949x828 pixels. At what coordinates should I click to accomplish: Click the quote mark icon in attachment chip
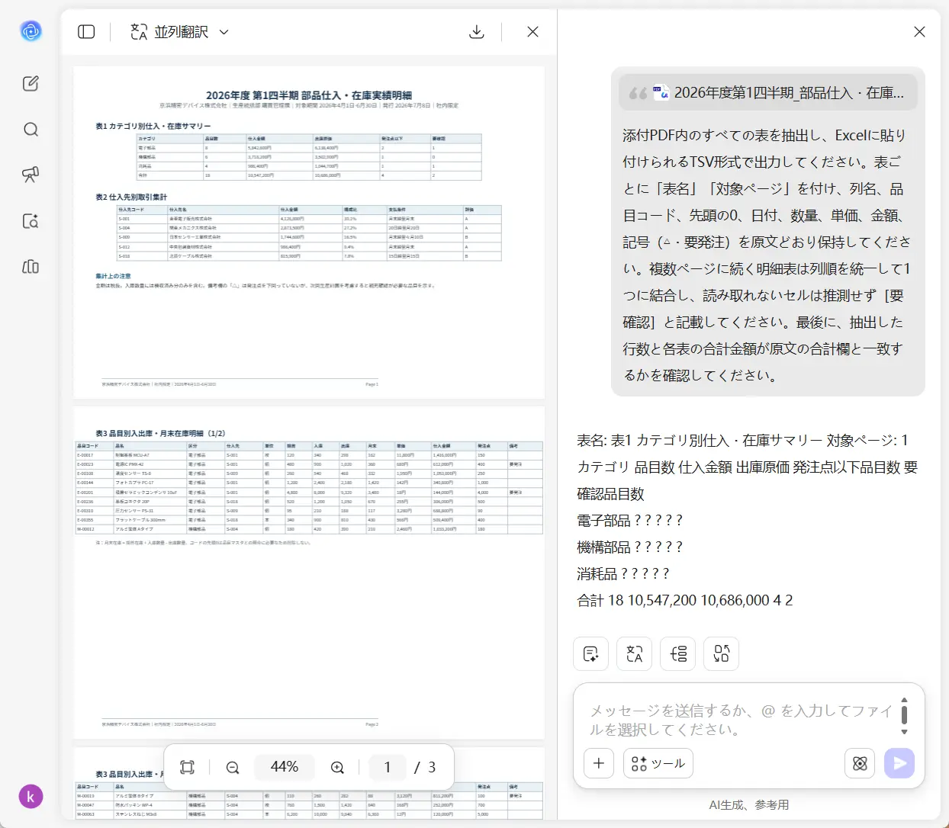click(638, 93)
